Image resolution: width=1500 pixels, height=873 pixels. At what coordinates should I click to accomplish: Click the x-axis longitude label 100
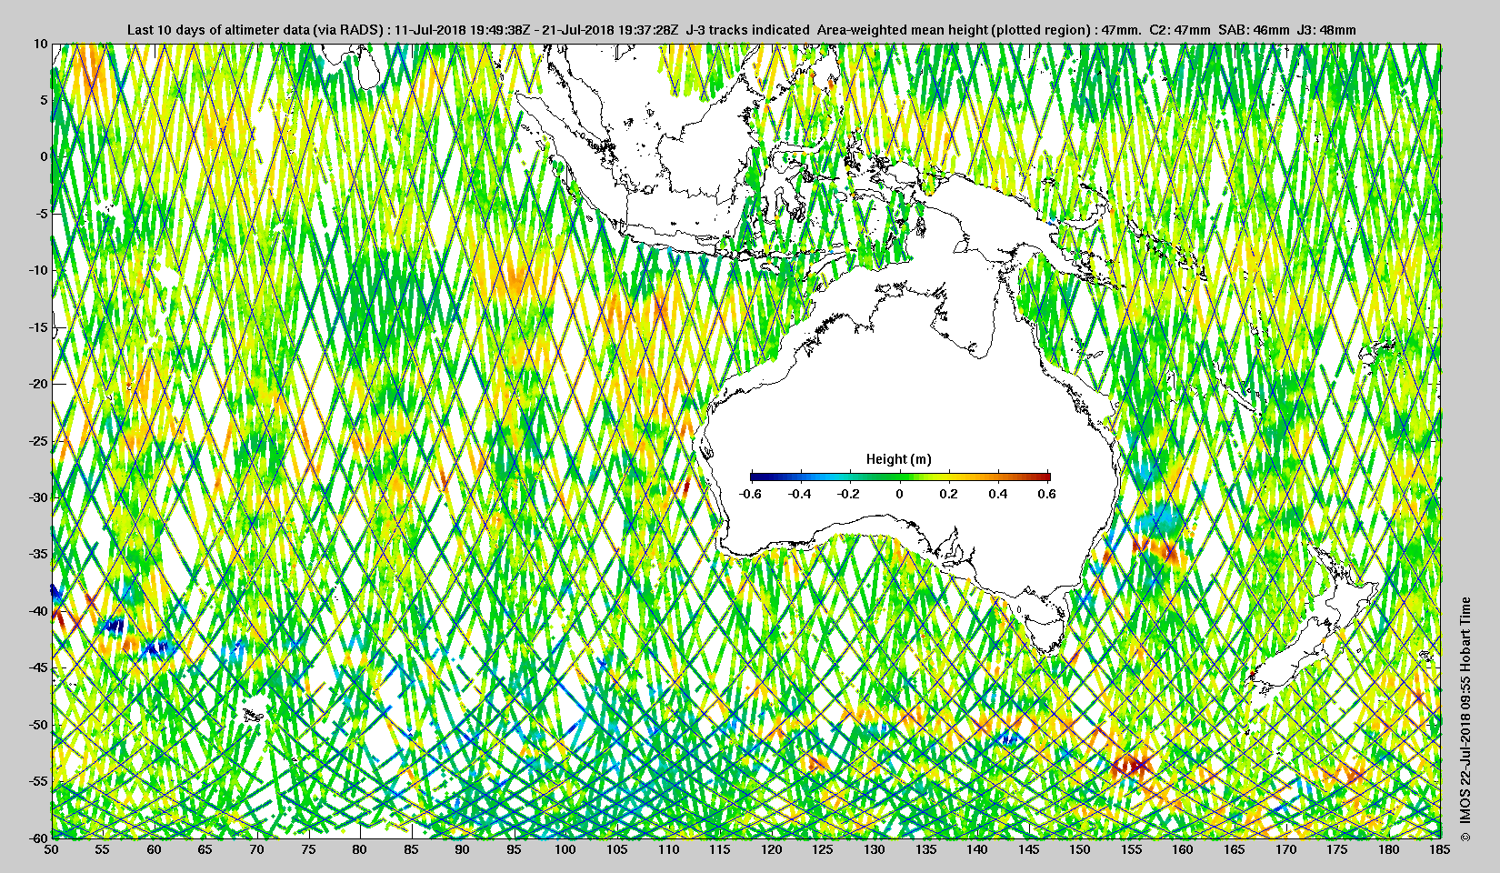tap(565, 849)
